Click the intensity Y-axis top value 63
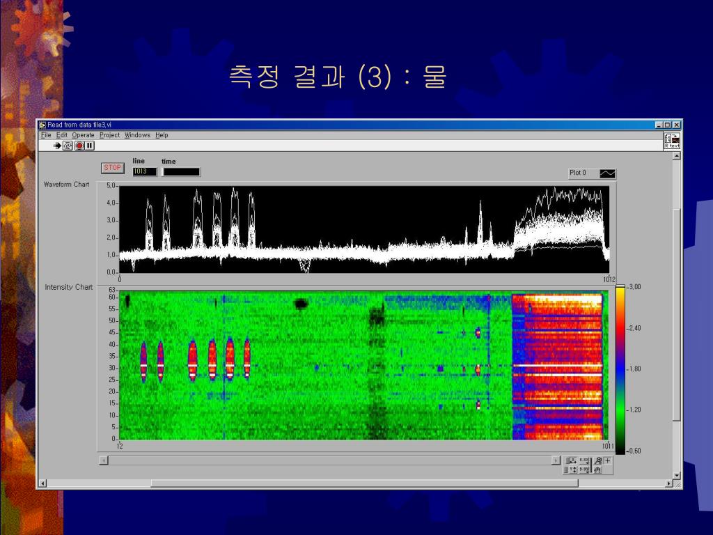This screenshot has height=535, width=713. pyautogui.click(x=112, y=290)
